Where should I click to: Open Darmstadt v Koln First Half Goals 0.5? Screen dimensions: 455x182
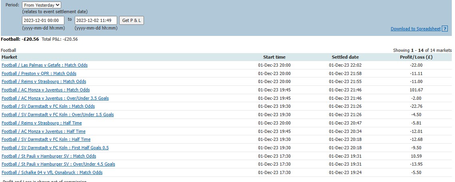point(55,148)
